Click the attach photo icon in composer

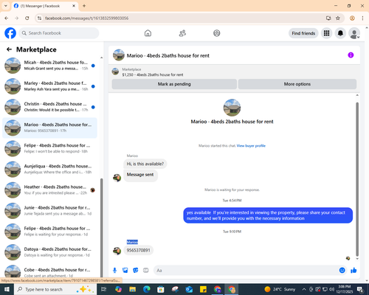[x=125, y=271]
